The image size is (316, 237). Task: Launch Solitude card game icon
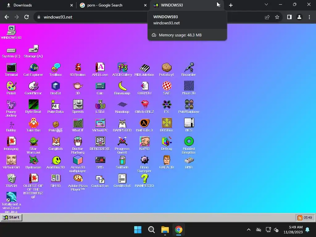tap(122, 162)
